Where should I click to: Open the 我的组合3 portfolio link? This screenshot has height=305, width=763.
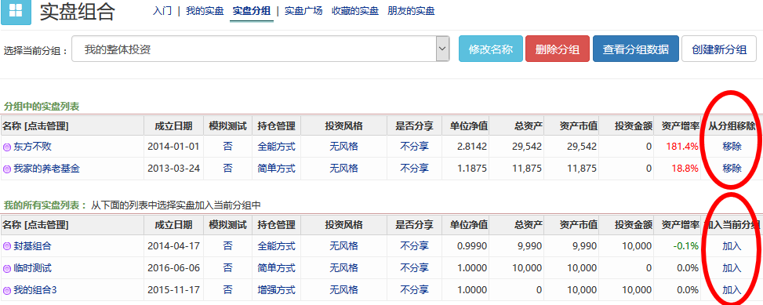click(x=35, y=290)
